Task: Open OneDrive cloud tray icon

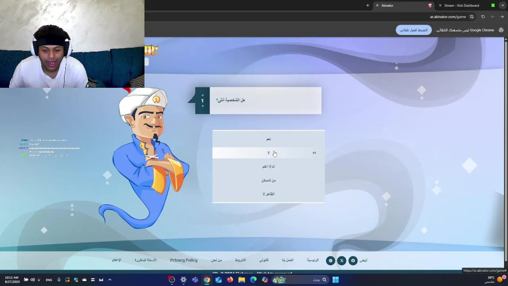Action: pos(84,280)
